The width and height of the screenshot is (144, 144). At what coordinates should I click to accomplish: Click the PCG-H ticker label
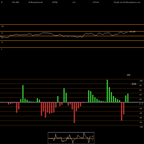pos(96,2)
